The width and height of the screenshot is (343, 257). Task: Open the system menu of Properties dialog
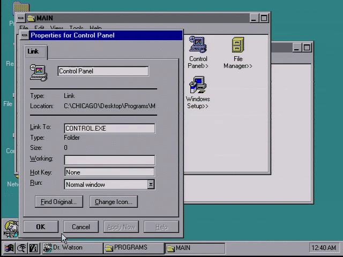pos(25,35)
